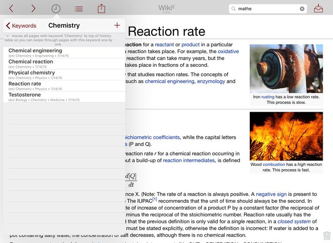Open Reaction rate history entry

64,86
